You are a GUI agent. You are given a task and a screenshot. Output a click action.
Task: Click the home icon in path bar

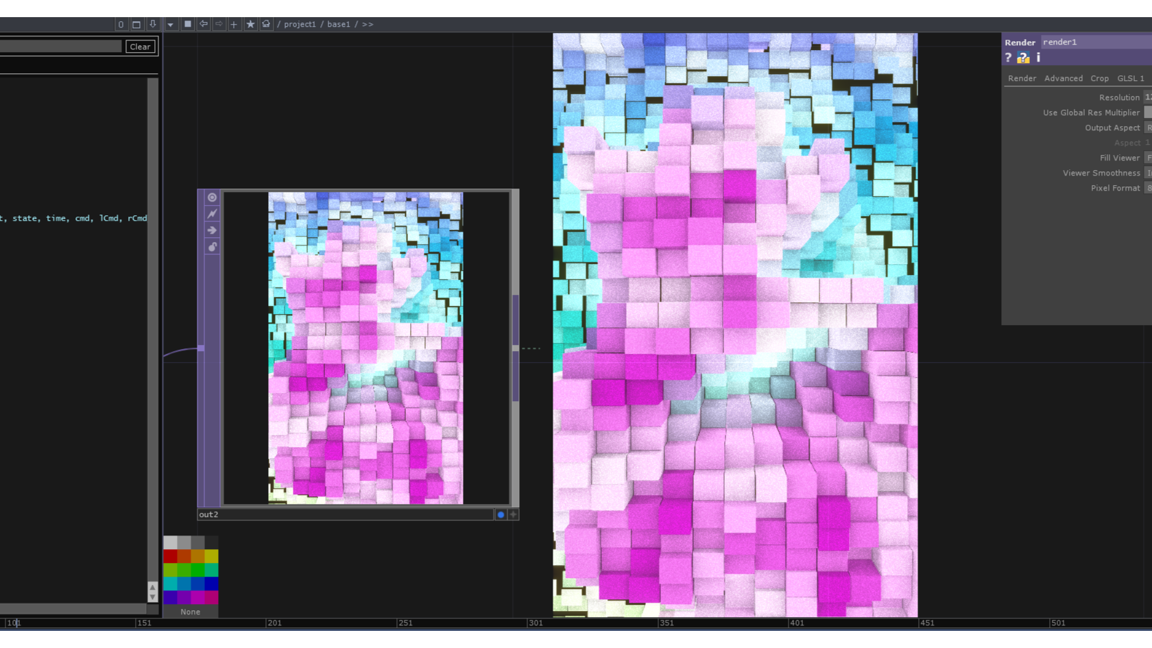266,24
